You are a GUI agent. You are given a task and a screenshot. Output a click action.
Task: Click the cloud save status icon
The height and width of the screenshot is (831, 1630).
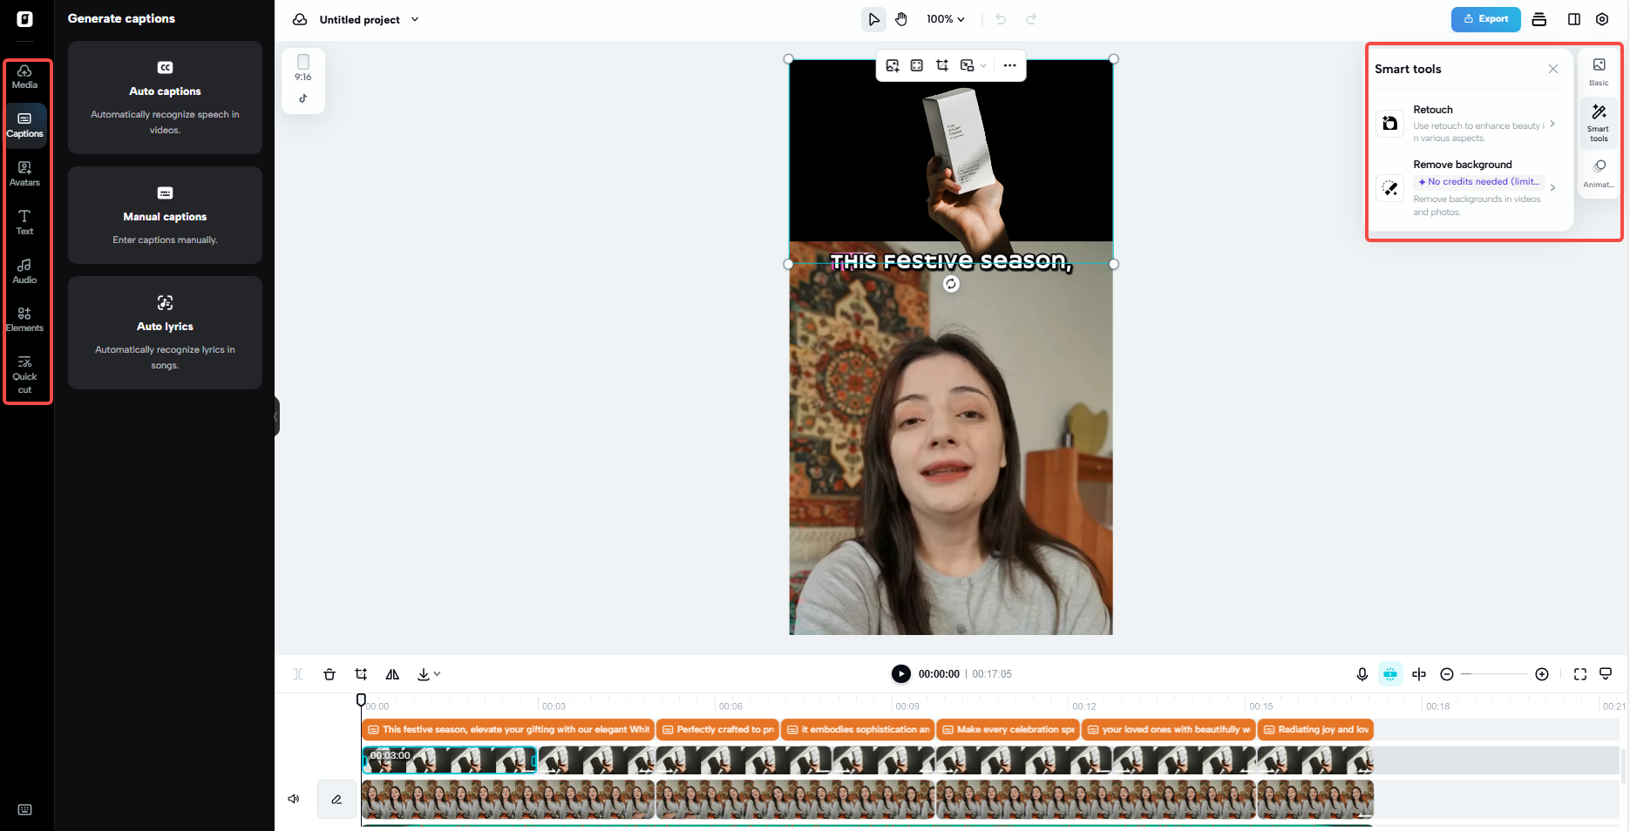[x=300, y=19]
